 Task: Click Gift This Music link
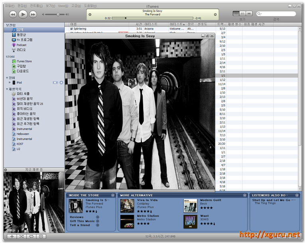(x=82, y=221)
